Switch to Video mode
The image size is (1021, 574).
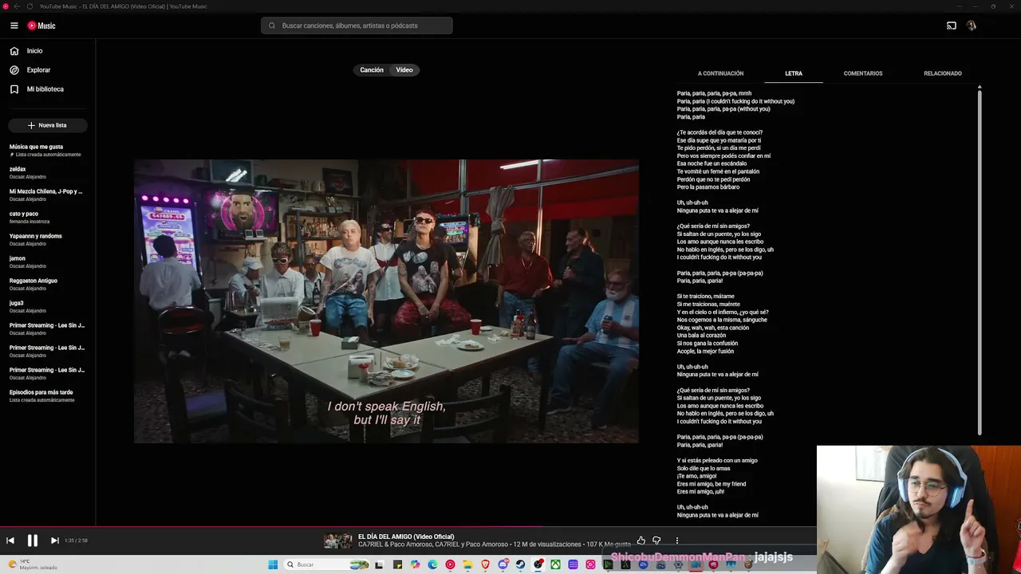(x=404, y=70)
